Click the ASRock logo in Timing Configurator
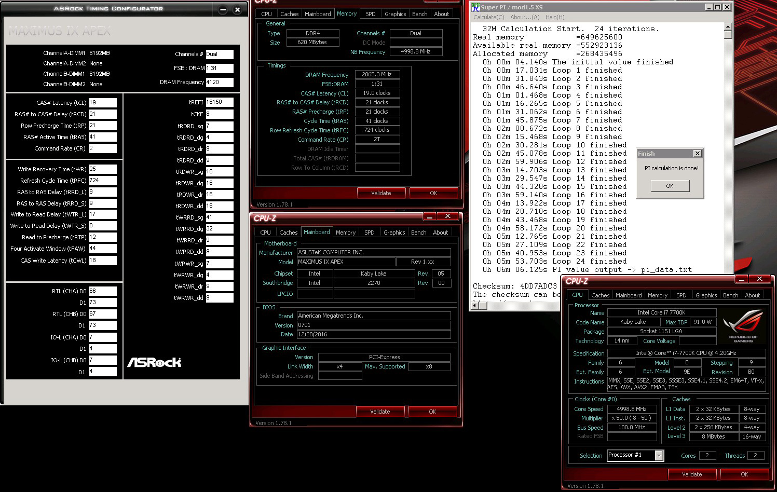Viewport: 777px width, 492px height. click(154, 362)
